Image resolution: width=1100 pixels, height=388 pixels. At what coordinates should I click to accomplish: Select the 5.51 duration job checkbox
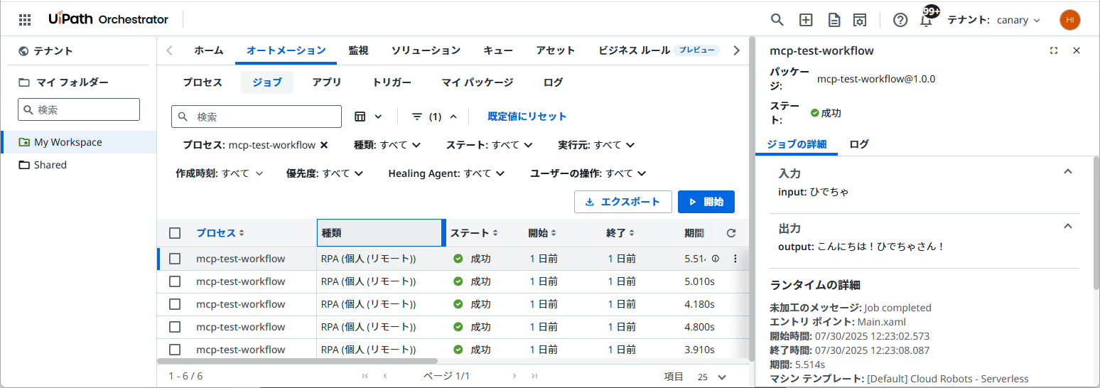(175, 259)
